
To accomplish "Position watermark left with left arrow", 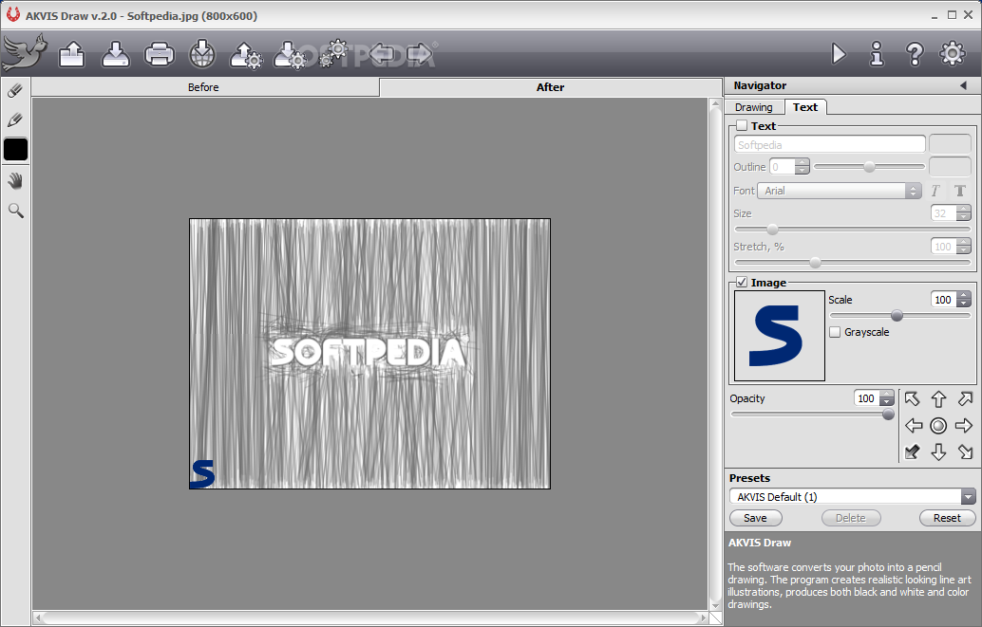I will (x=913, y=426).
